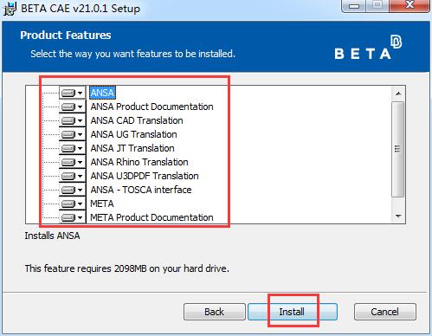The width and height of the screenshot is (432, 336).
Task: Minimize the BETA CAE Setup window
Action: pyautogui.click(x=354, y=5)
